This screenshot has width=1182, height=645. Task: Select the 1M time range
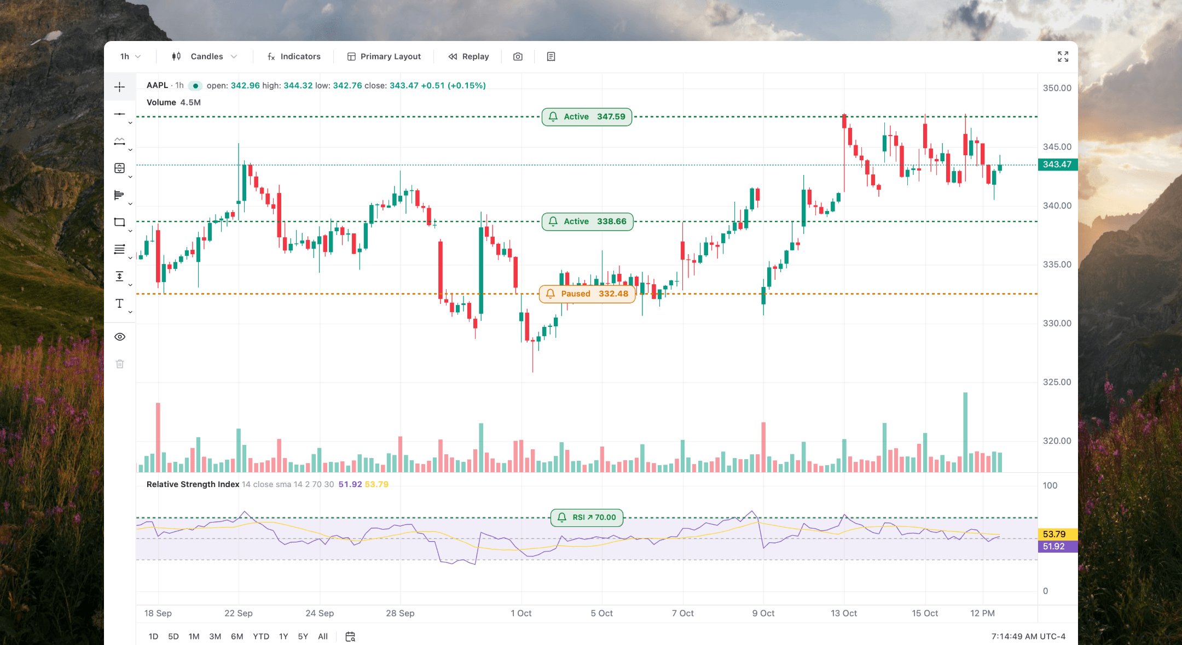[x=194, y=636]
